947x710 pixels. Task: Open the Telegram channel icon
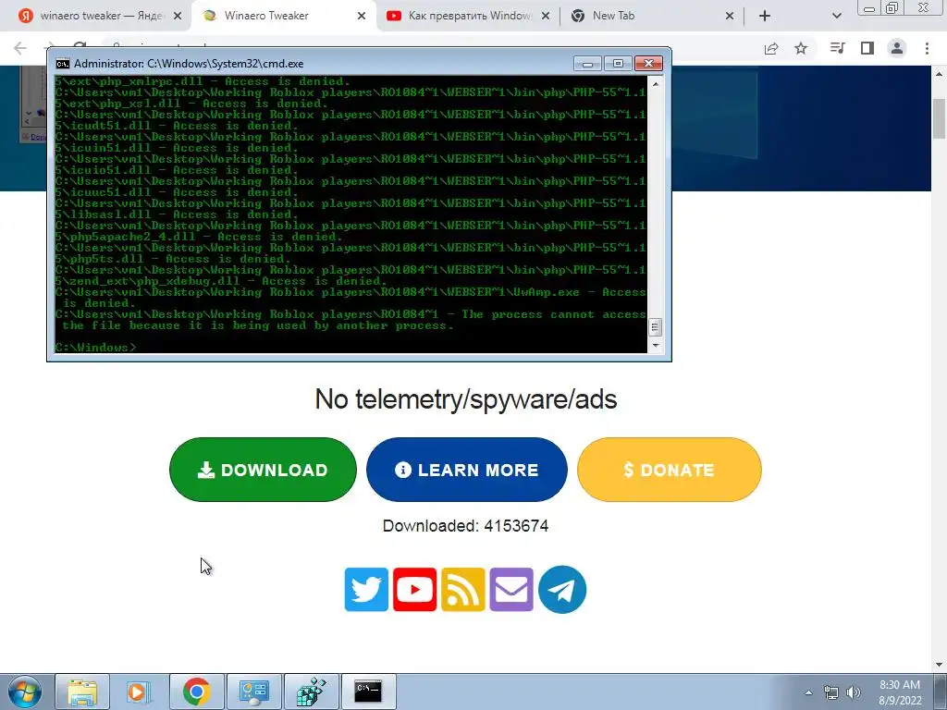click(x=562, y=589)
